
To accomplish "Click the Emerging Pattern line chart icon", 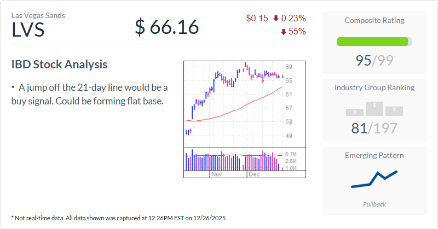I will click(374, 179).
